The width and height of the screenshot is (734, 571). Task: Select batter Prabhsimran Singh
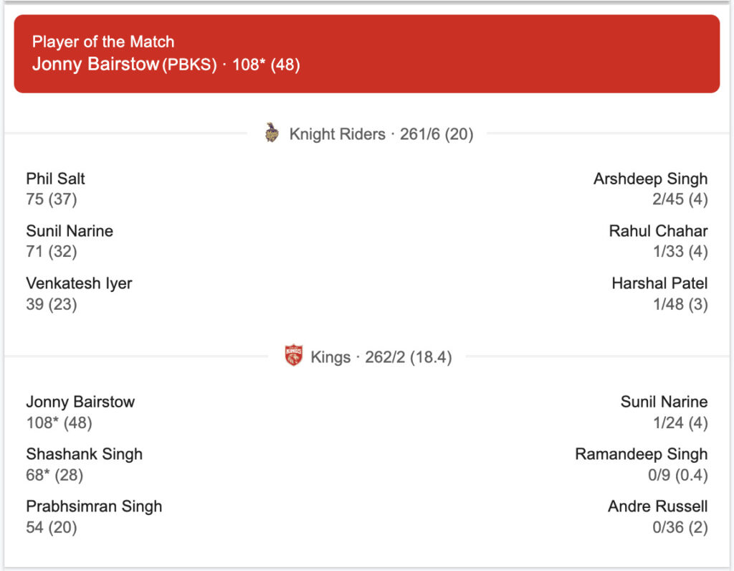pyautogui.click(x=94, y=506)
